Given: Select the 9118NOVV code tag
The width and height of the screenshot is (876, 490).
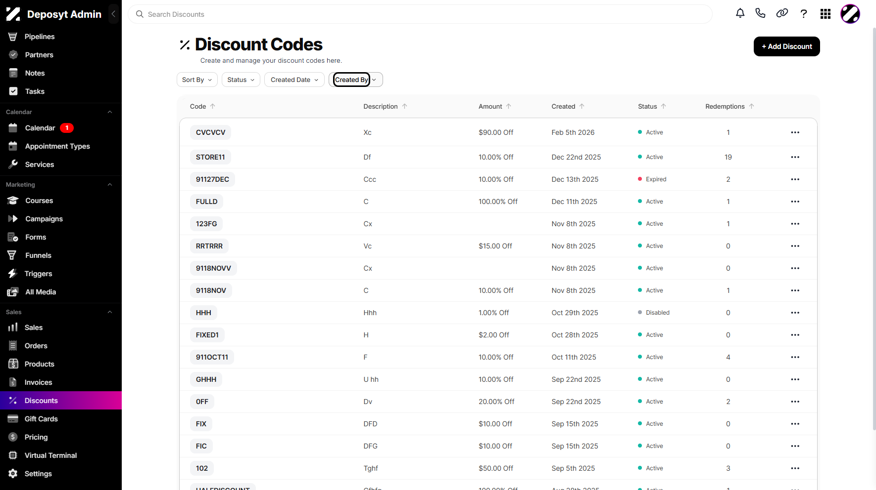Looking at the screenshot, I should [x=213, y=268].
